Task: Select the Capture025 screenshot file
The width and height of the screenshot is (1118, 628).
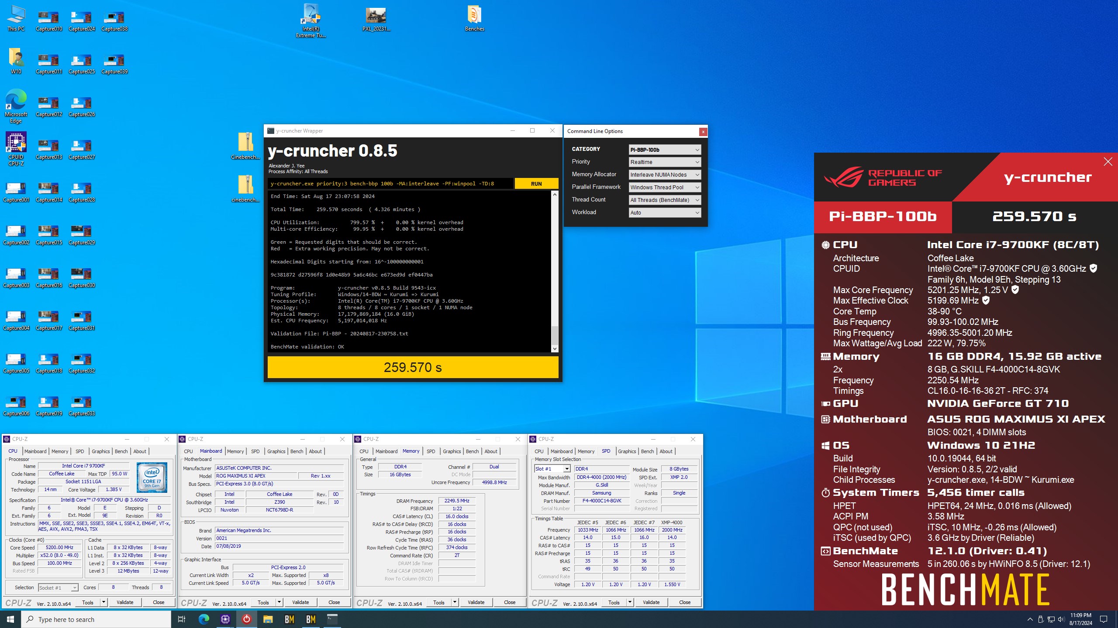Action: click(82, 64)
